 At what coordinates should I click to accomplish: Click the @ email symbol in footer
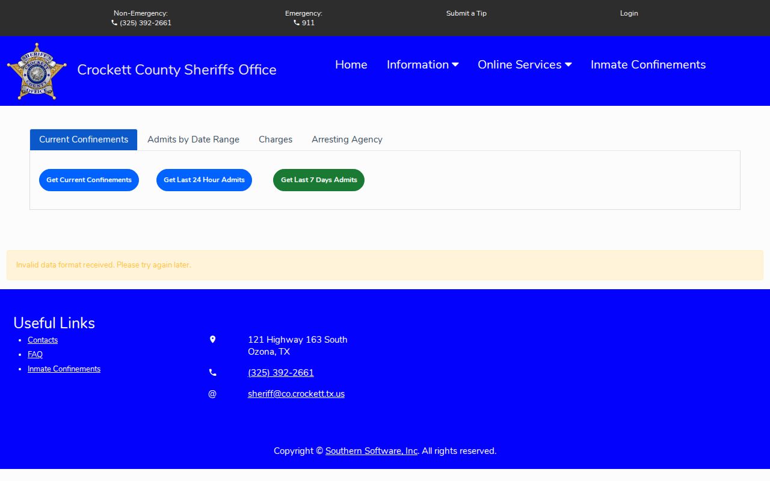[x=212, y=394]
